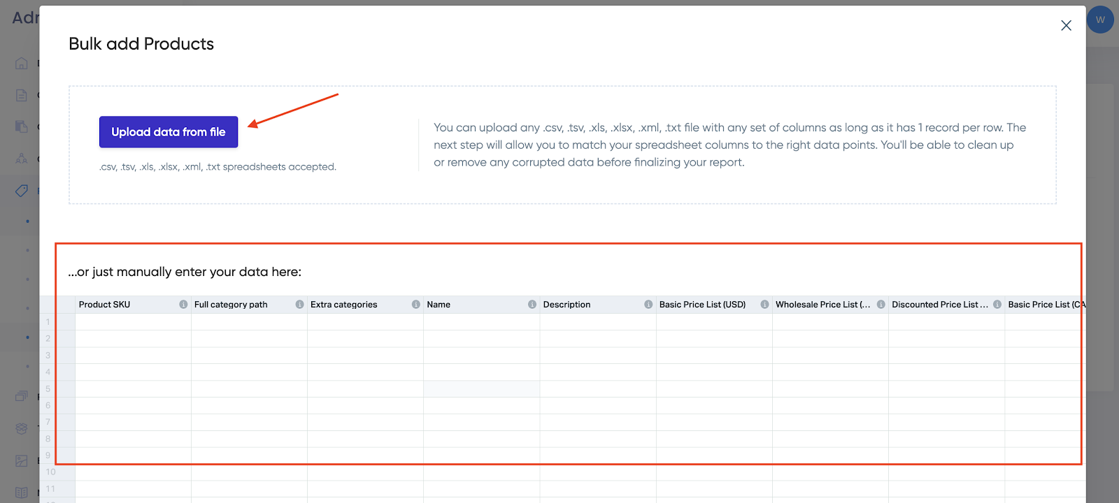Select row number 10 header
Screen dimensions: 1119x503
57,472
